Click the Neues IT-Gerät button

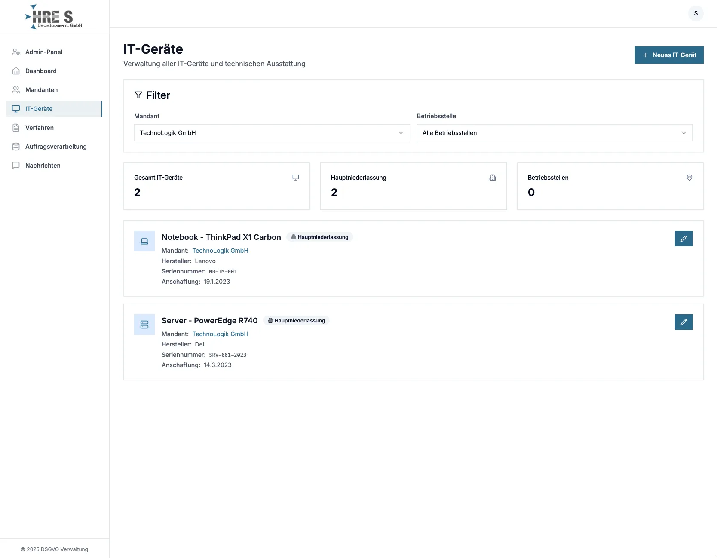pos(669,55)
